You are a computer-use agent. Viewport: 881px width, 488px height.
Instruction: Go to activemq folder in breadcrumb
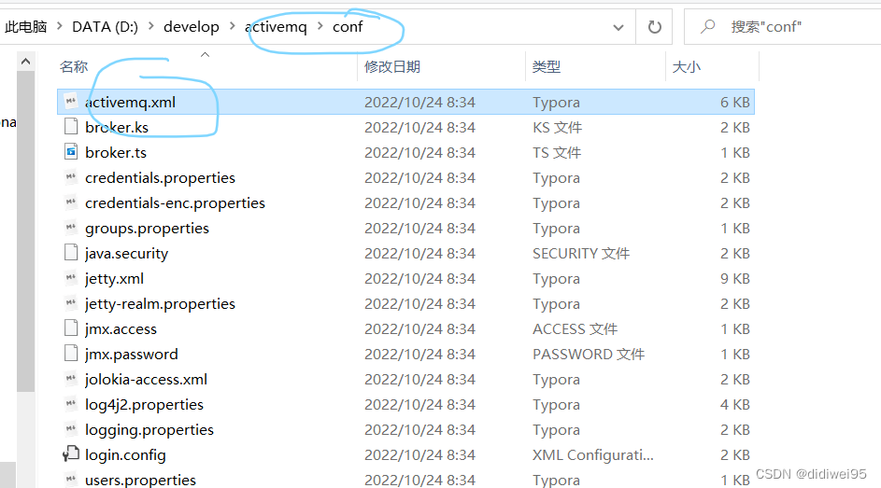click(x=276, y=26)
